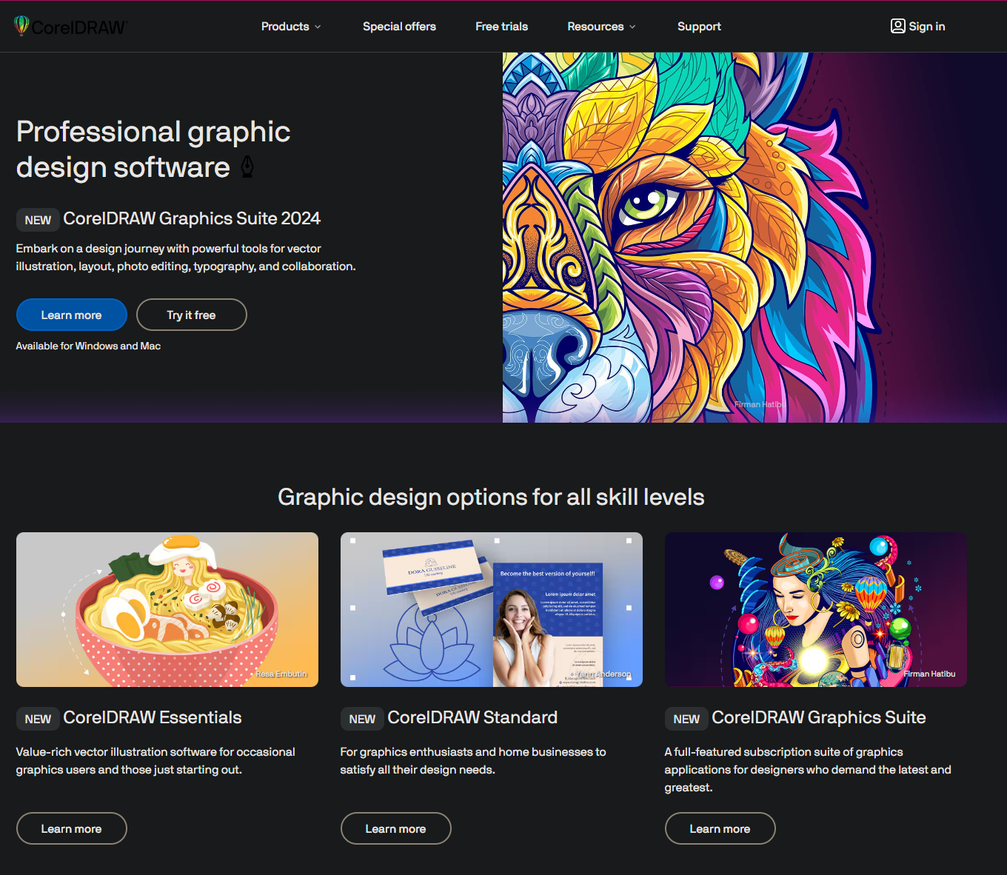
Task: Click the NEW badge beside Graphics Suite 2024
Action: 38,220
